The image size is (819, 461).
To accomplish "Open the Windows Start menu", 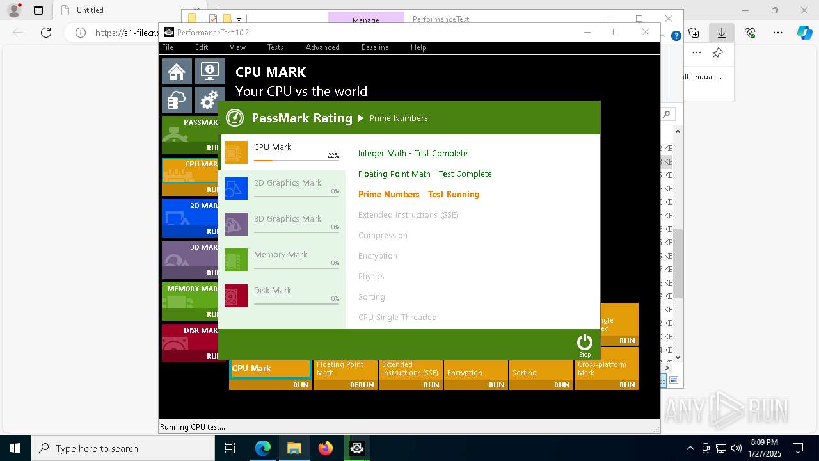I will click(15, 449).
